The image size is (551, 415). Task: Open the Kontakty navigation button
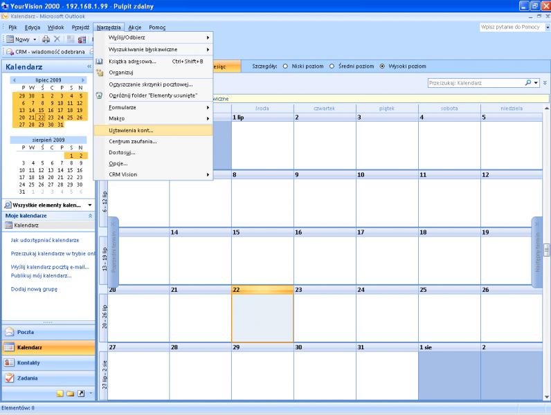click(48, 362)
